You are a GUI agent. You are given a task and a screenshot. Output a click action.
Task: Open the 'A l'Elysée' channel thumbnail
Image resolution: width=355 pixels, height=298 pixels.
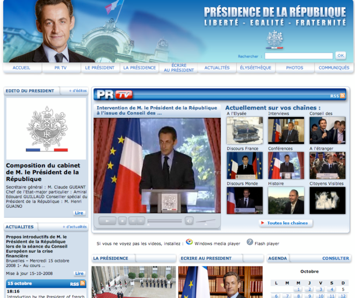coord(245,130)
